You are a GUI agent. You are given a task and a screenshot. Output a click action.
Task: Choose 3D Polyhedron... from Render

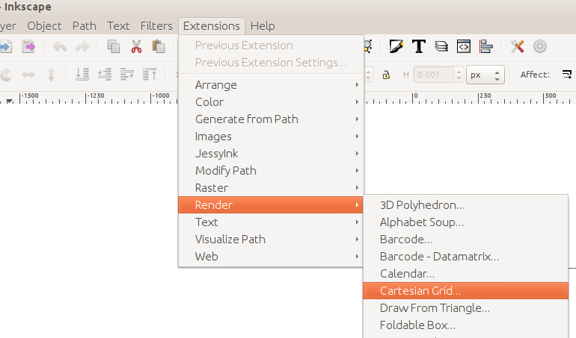click(465, 205)
